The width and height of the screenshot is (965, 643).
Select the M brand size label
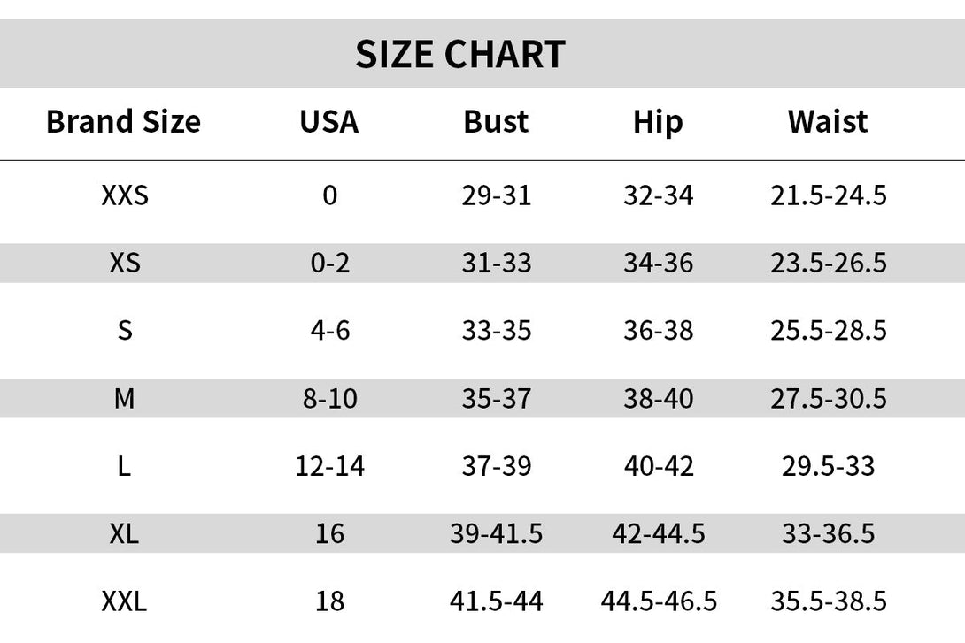124,398
